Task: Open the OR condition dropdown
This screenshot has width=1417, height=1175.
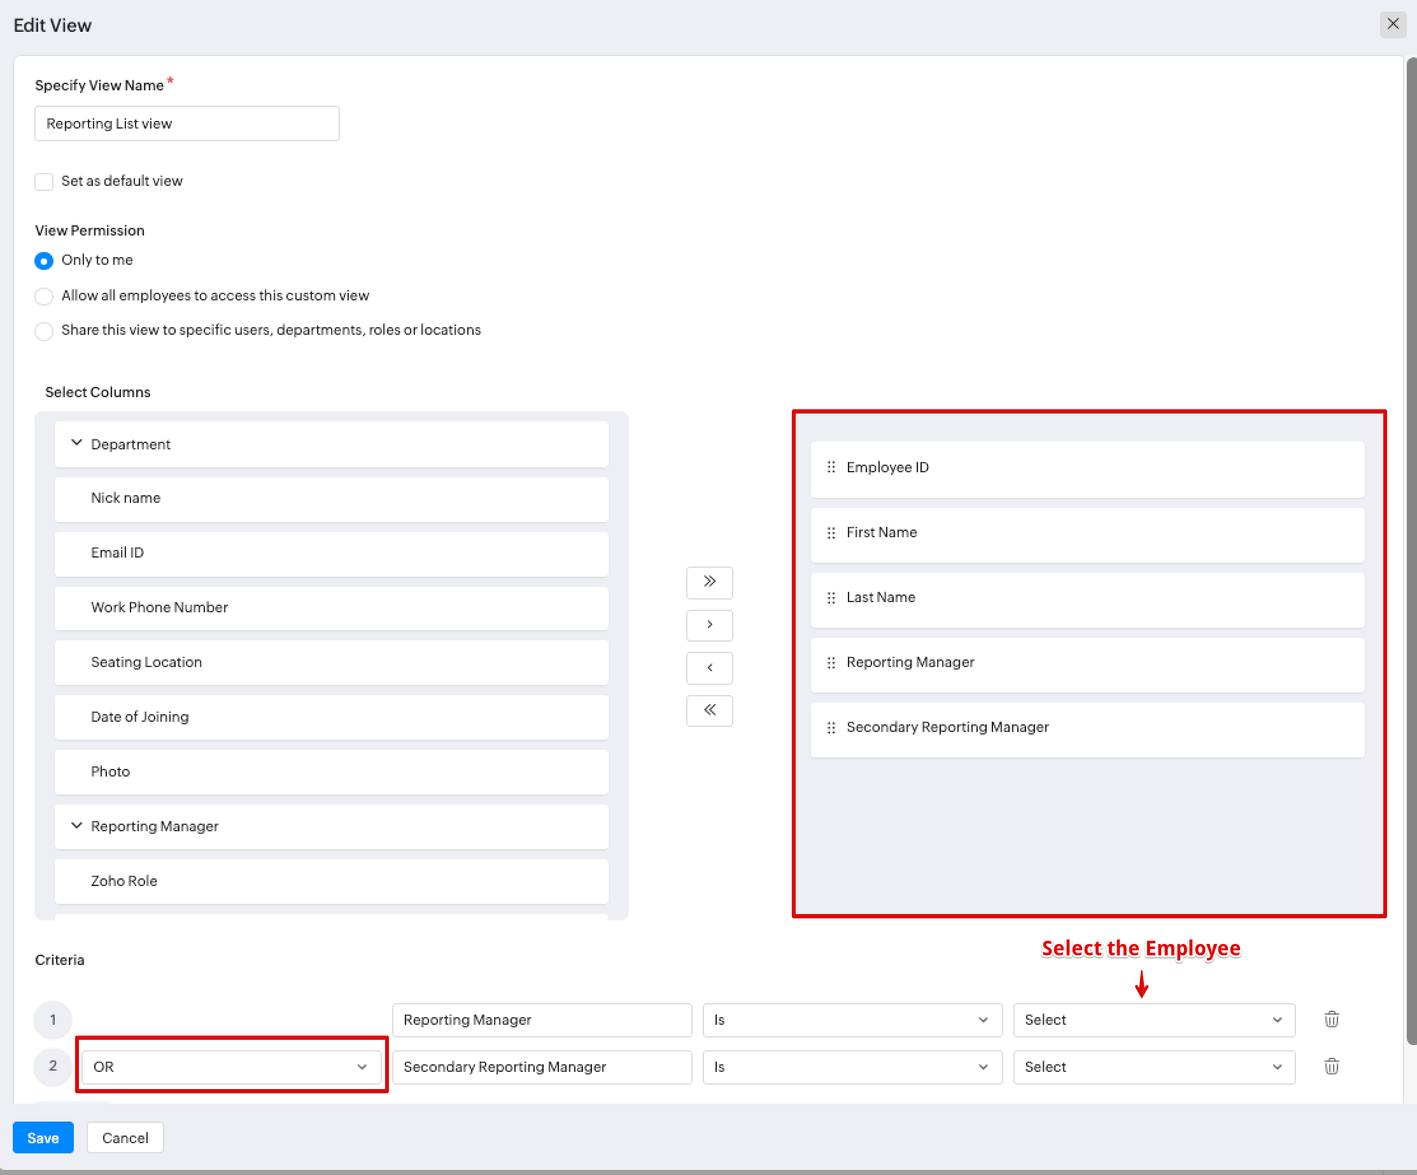Action: (231, 1067)
